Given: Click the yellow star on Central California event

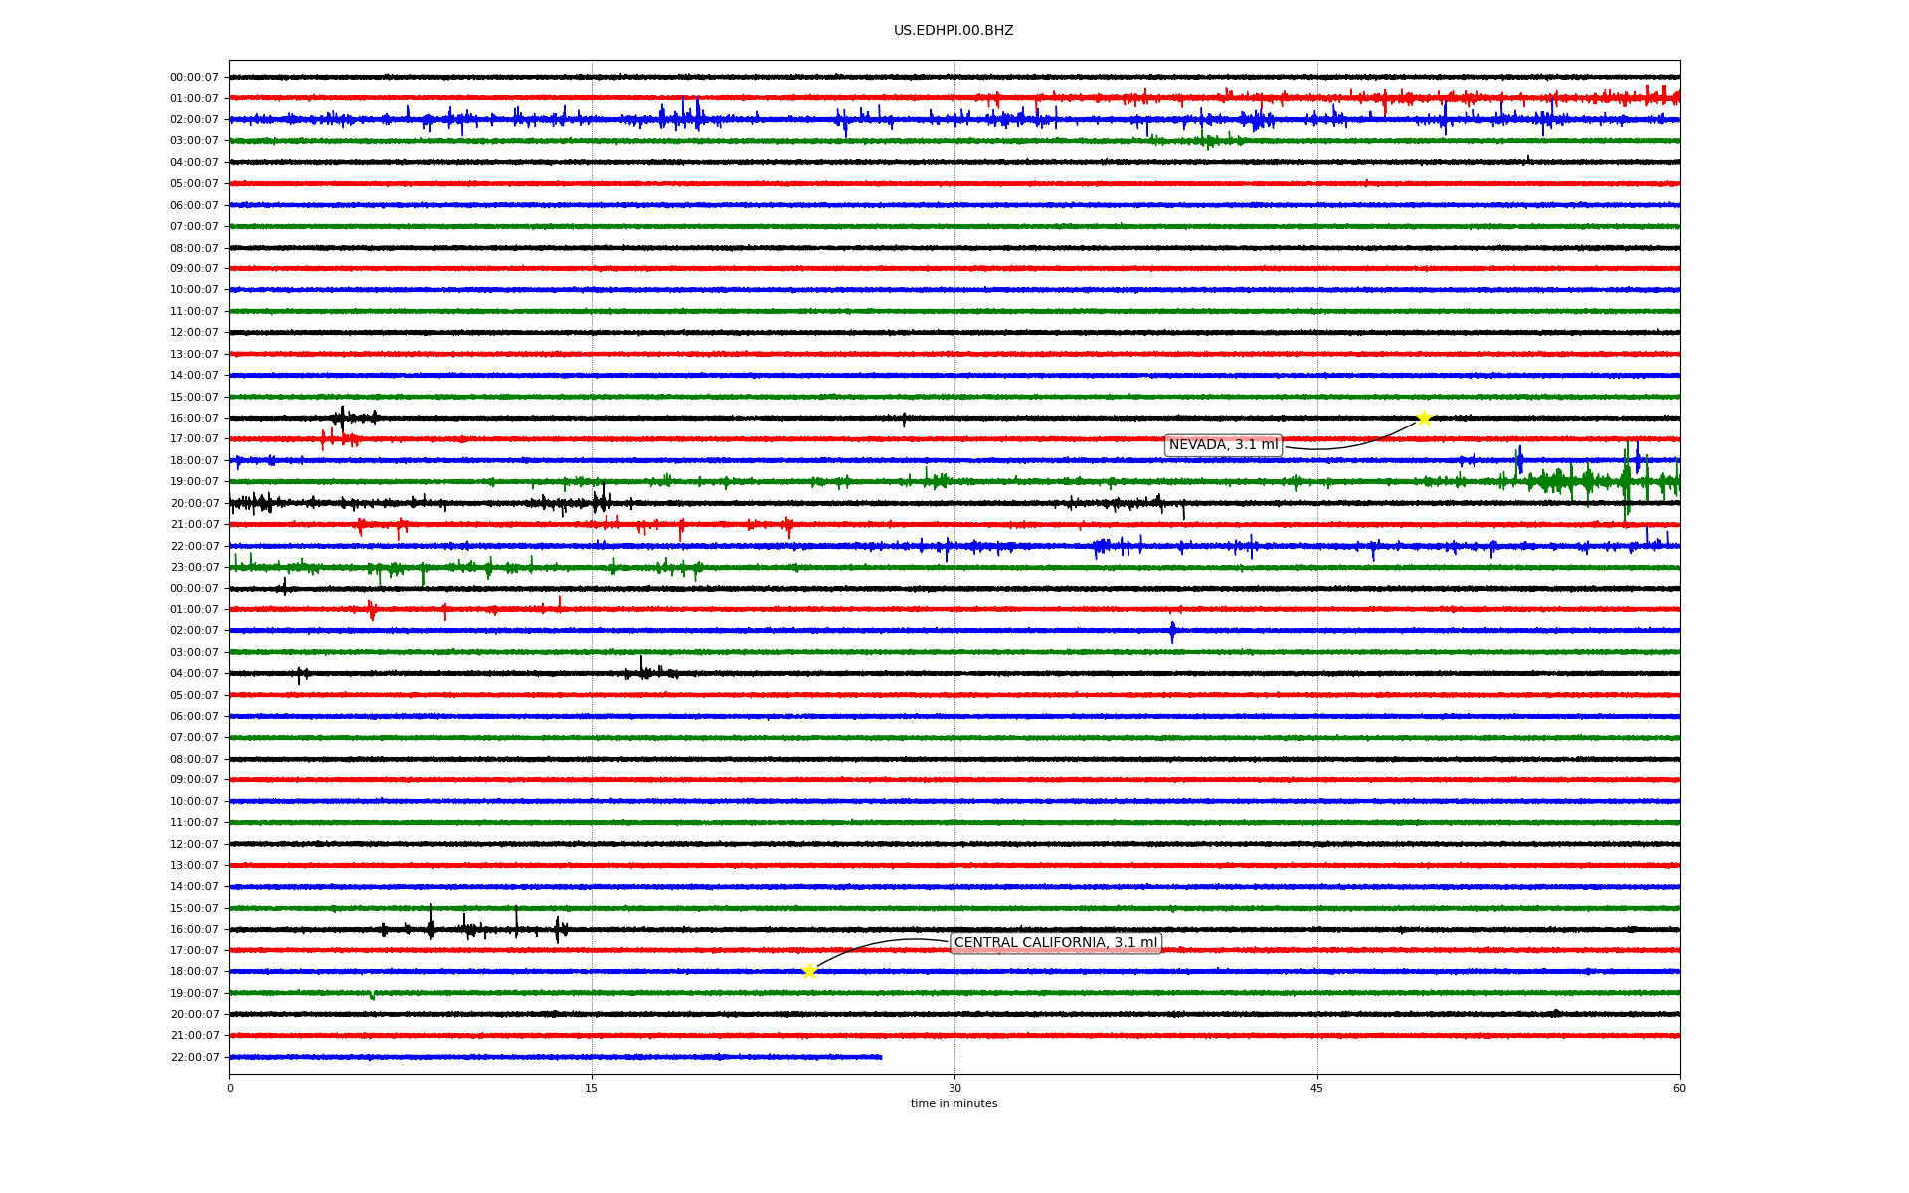Looking at the screenshot, I should click(809, 971).
